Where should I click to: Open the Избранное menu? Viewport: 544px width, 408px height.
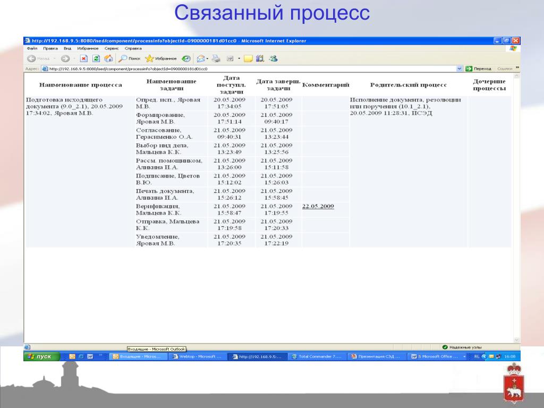(x=88, y=48)
